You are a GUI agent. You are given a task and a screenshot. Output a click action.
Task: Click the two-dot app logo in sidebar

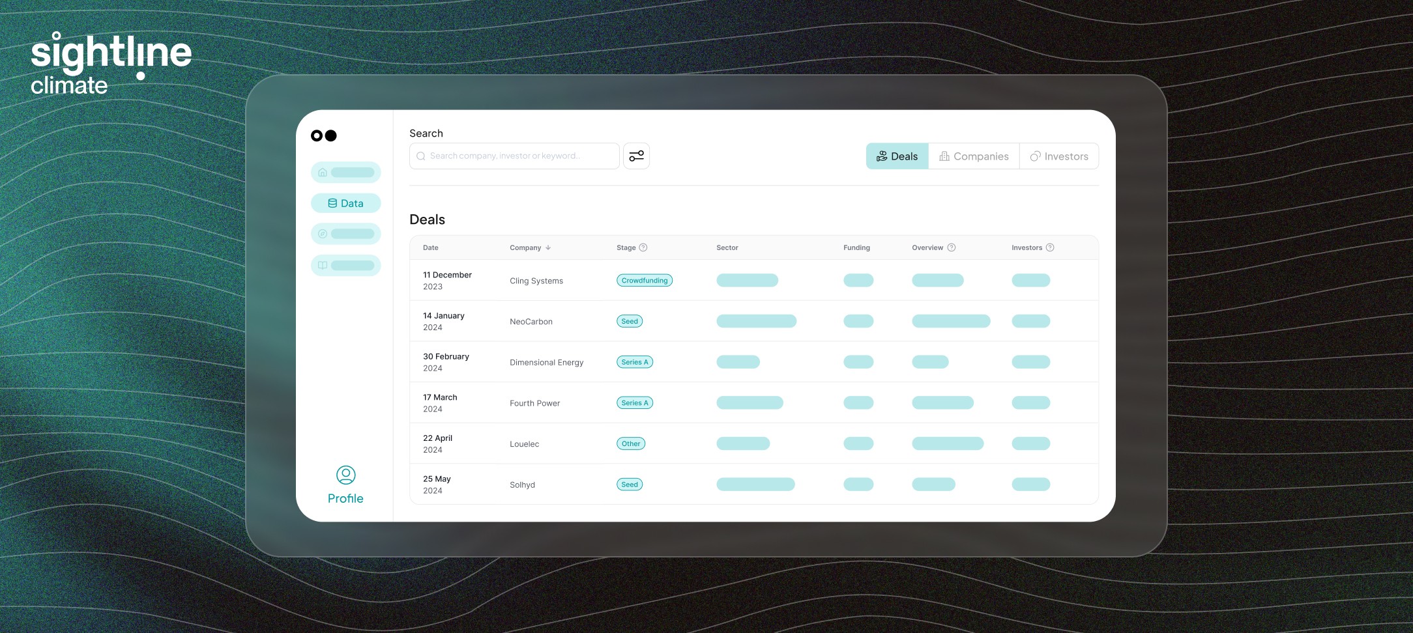point(324,135)
